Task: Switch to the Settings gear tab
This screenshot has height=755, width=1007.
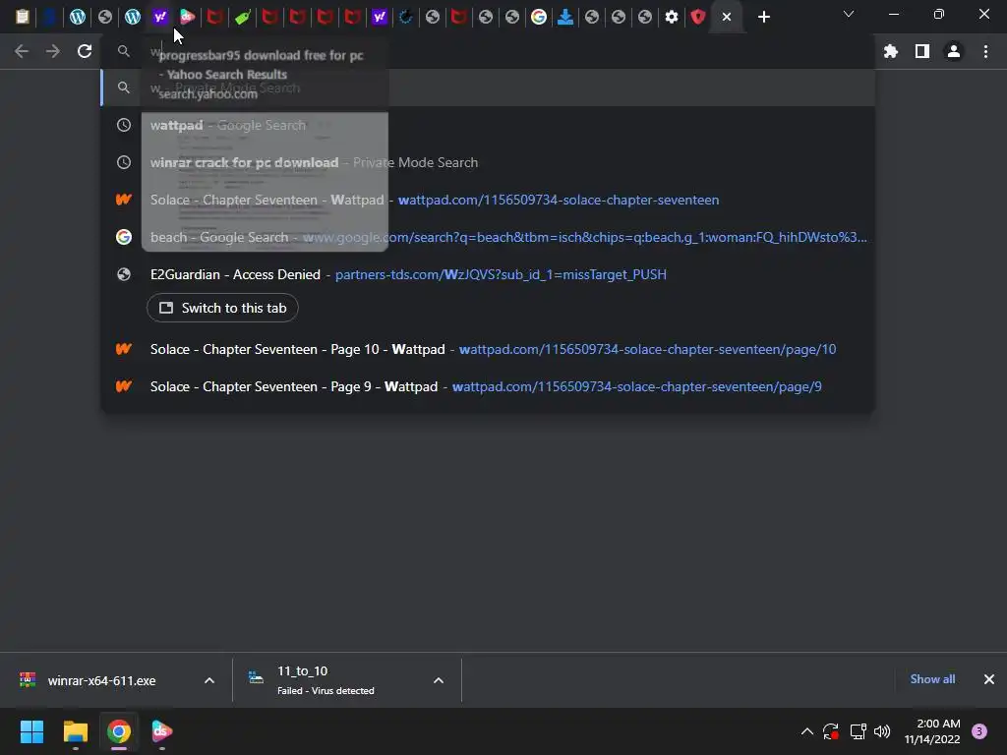Action: pyautogui.click(x=672, y=17)
